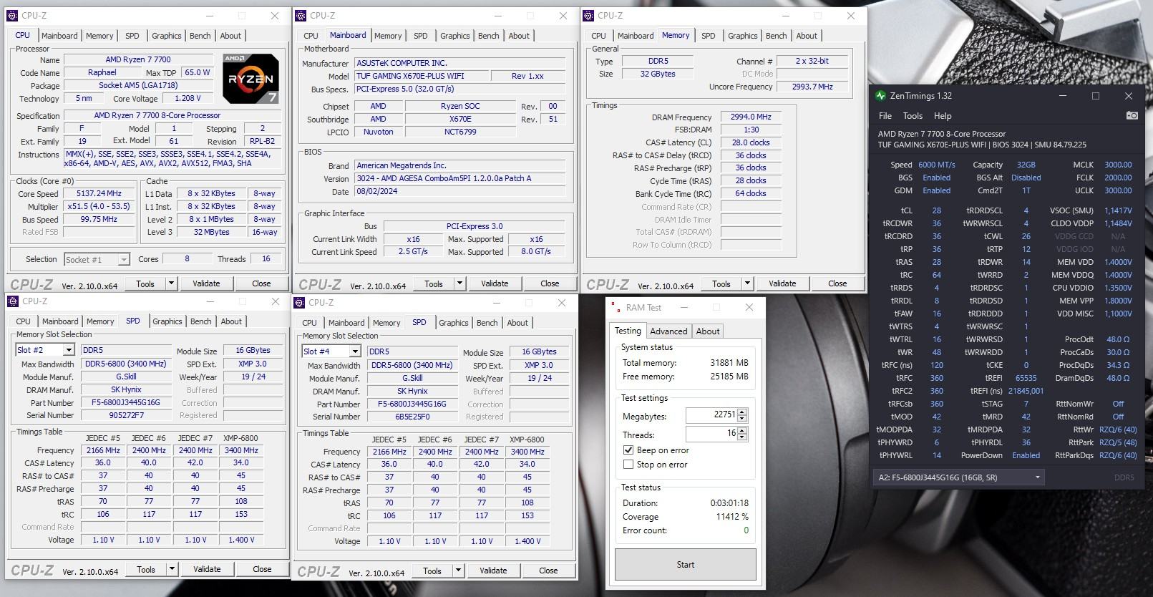Click the Threads spinner arrows in RAM Test
The width and height of the screenshot is (1153, 597).
point(742,434)
